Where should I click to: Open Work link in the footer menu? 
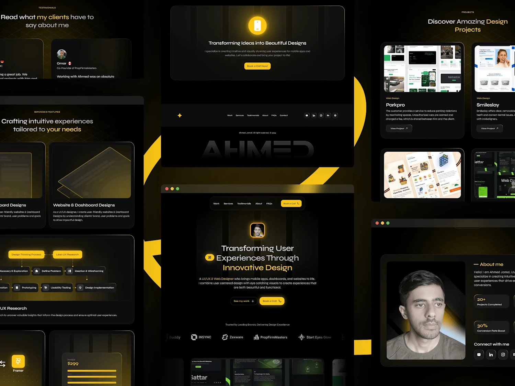[x=230, y=115]
